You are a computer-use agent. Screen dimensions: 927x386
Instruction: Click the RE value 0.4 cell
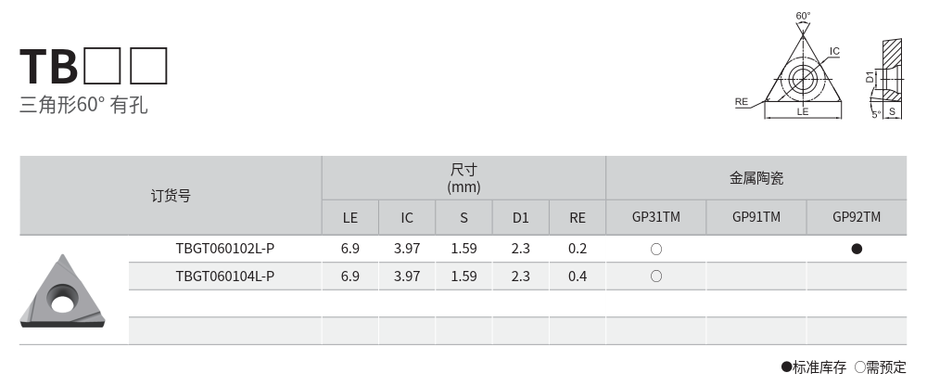[x=578, y=277]
